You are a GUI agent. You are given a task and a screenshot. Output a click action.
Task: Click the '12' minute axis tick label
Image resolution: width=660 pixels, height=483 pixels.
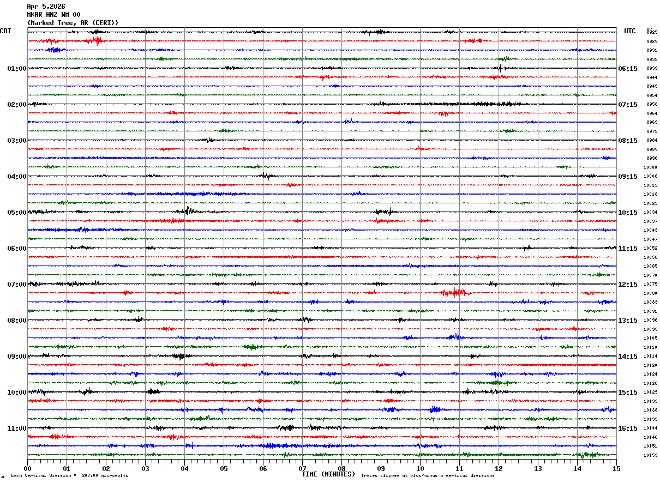pyautogui.click(x=499, y=468)
